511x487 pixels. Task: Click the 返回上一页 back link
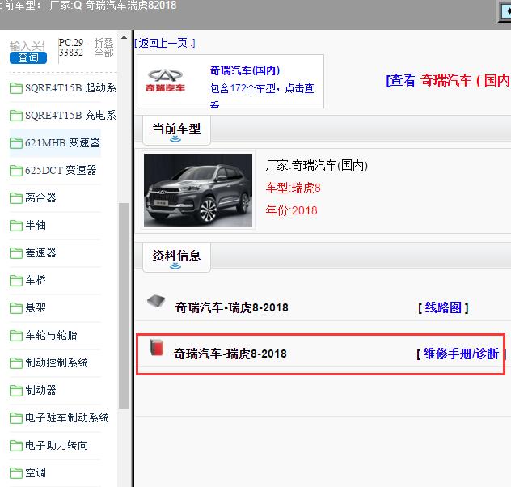tap(165, 43)
